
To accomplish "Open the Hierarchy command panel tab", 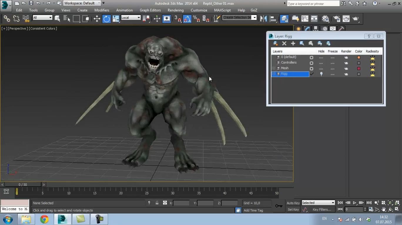I will pyautogui.click(x=316, y=29).
